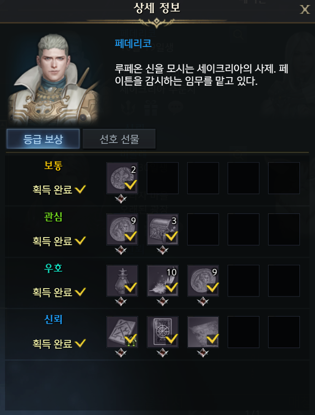
Task: Select the card reward in 신뢰 row
Action: 163,332
